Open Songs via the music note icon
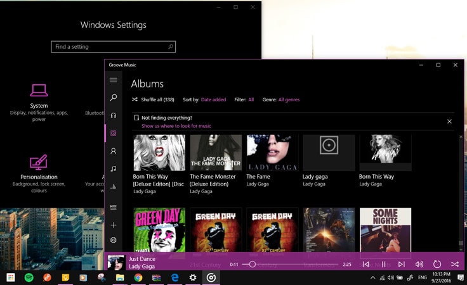 click(113, 169)
